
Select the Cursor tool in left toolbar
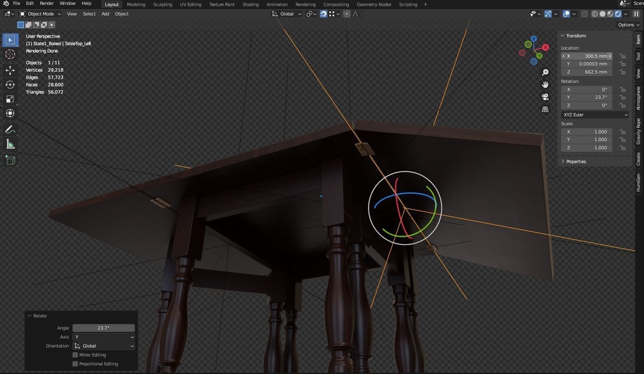[x=10, y=54]
